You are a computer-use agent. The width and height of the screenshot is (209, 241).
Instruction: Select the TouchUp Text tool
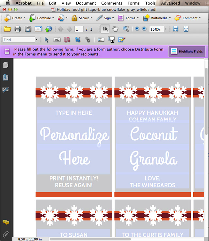tap(111, 40)
